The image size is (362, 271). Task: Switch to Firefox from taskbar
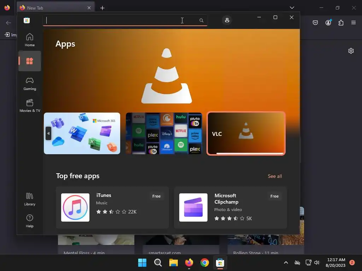[189, 263]
